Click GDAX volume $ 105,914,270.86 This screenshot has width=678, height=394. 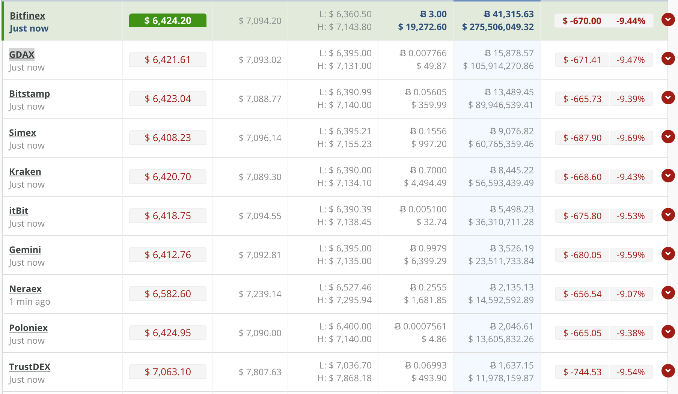tap(498, 66)
